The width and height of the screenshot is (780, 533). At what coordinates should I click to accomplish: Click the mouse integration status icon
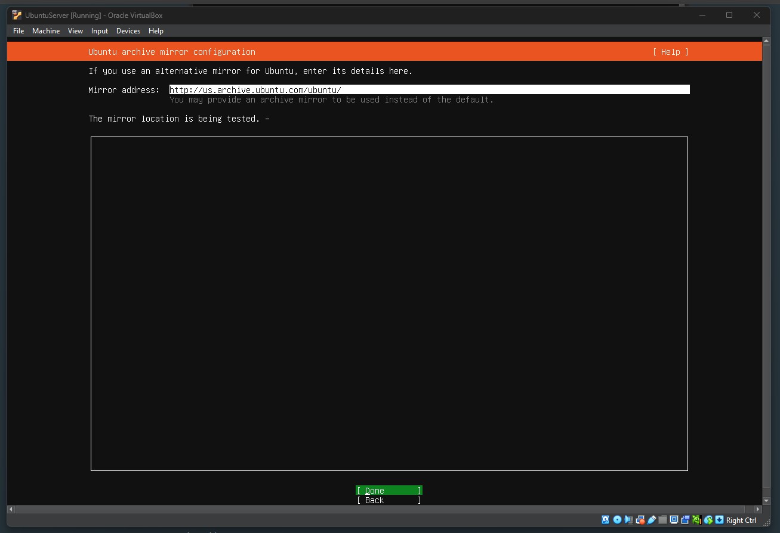click(708, 520)
